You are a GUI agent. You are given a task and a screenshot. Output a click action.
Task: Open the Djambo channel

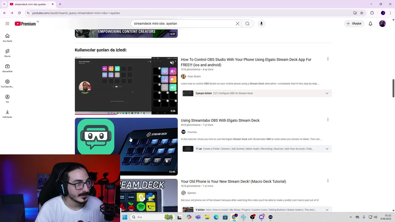192,193
